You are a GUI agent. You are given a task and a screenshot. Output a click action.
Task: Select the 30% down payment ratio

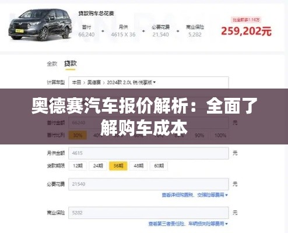pos(78,135)
